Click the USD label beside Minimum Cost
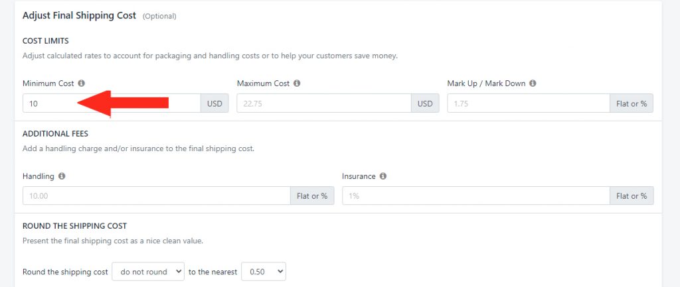 tap(214, 103)
